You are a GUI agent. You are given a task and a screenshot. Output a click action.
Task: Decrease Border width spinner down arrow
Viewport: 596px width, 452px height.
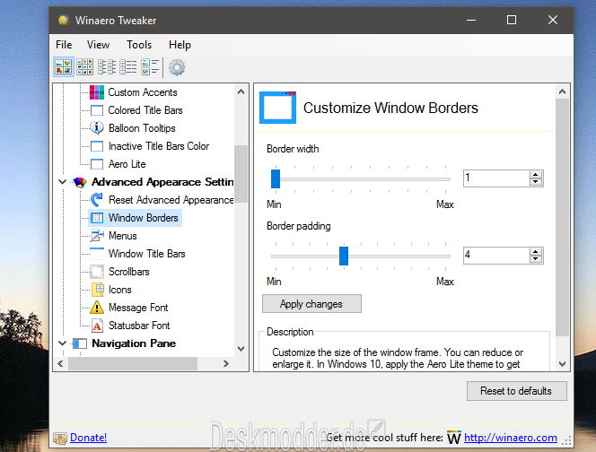[x=536, y=181]
